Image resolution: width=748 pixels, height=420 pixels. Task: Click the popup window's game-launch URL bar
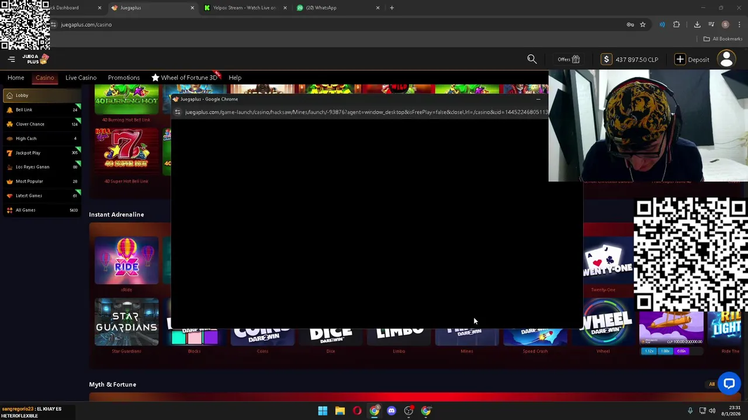[x=366, y=112]
